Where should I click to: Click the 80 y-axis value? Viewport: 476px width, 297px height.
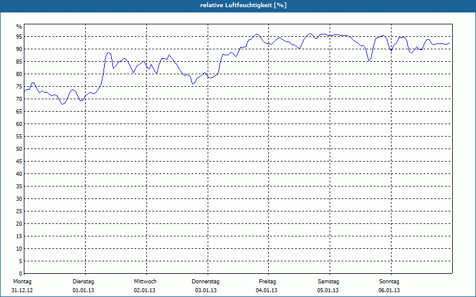pos(19,74)
